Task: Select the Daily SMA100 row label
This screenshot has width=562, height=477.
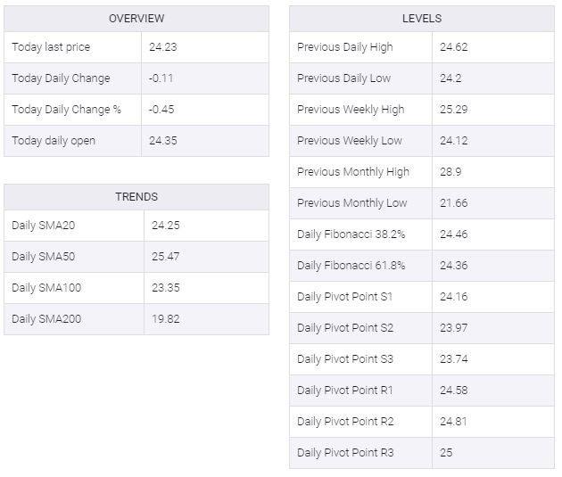Action: click(46, 288)
